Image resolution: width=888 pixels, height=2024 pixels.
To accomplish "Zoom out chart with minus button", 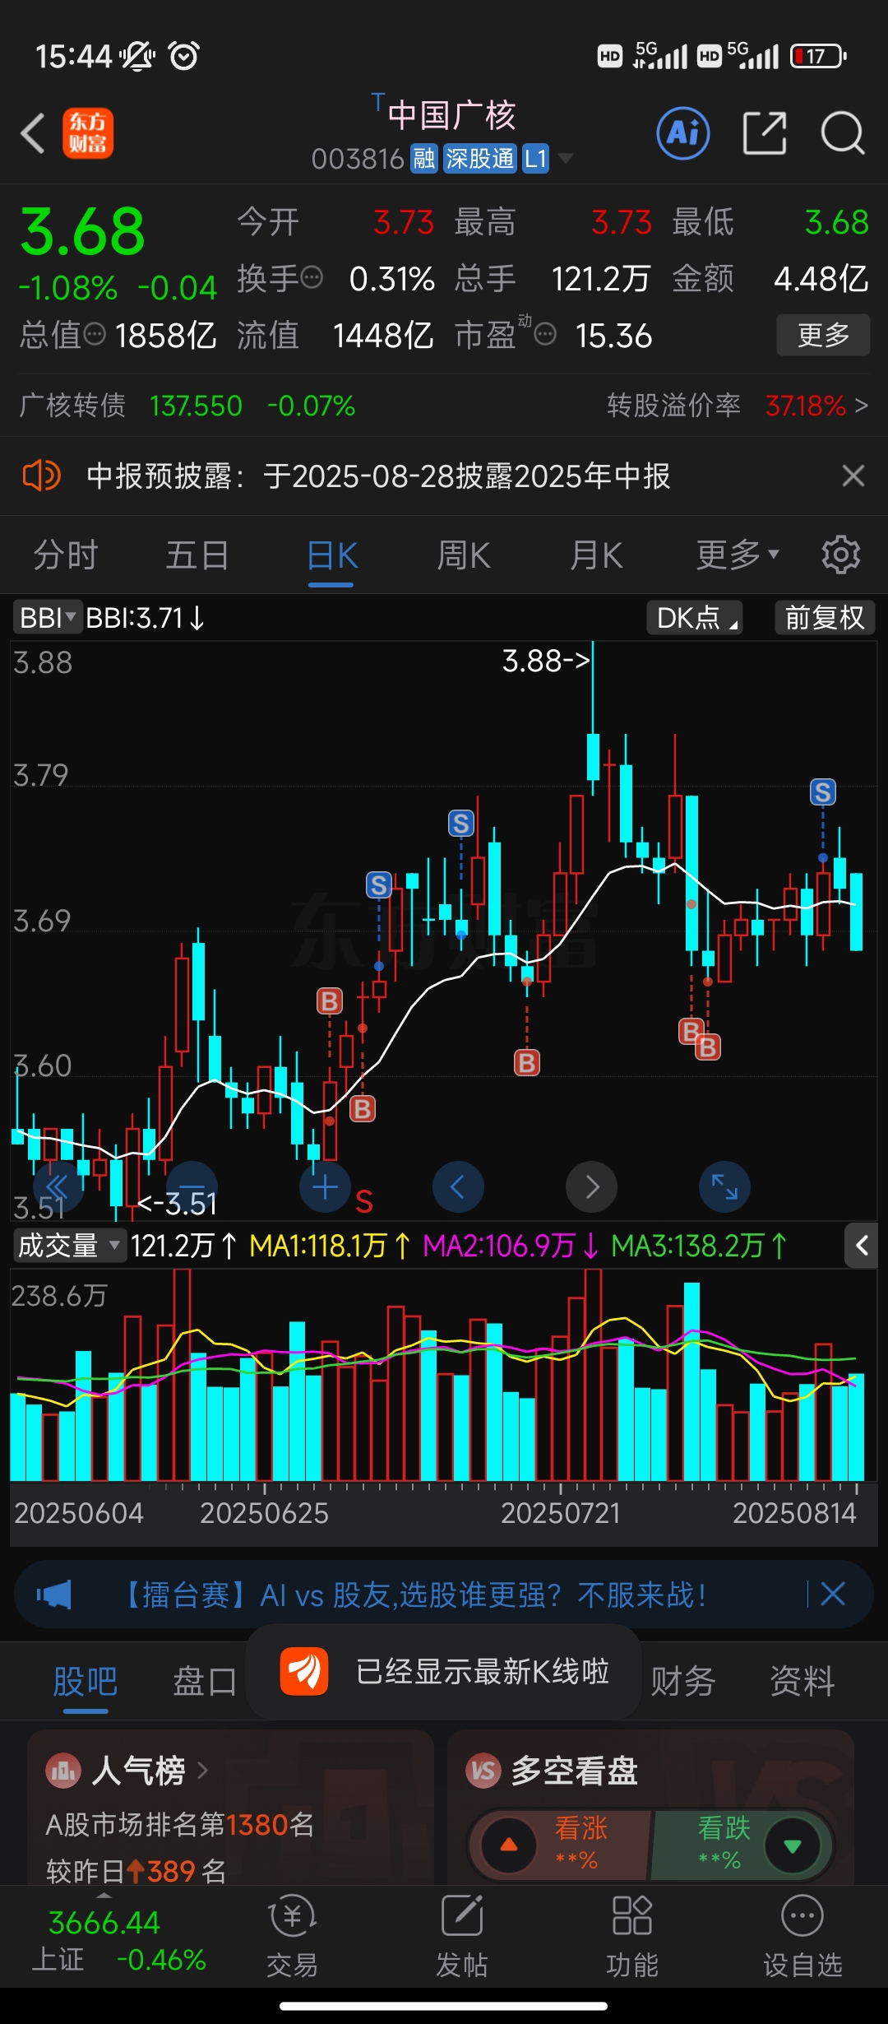I will click(192, 1186).
